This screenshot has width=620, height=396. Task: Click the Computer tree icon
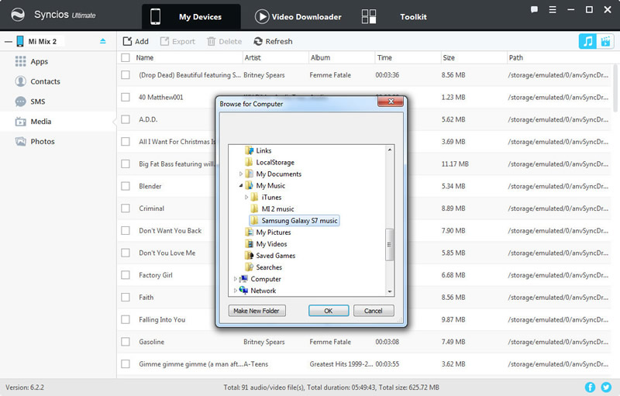[243, 279]
